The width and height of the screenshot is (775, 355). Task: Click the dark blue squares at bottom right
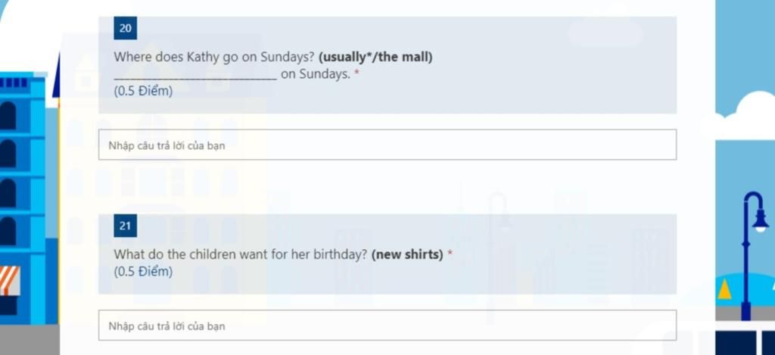coord(745,343)
